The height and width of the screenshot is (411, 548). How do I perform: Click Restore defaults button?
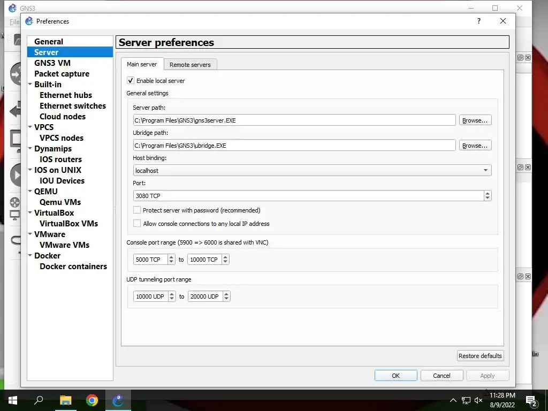[x=480, y=356]
